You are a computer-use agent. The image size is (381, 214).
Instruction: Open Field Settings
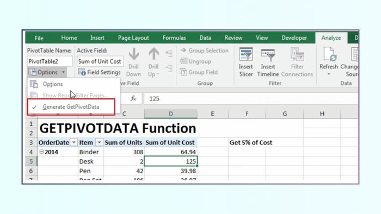pyautogui.click(x=99, y=72)
